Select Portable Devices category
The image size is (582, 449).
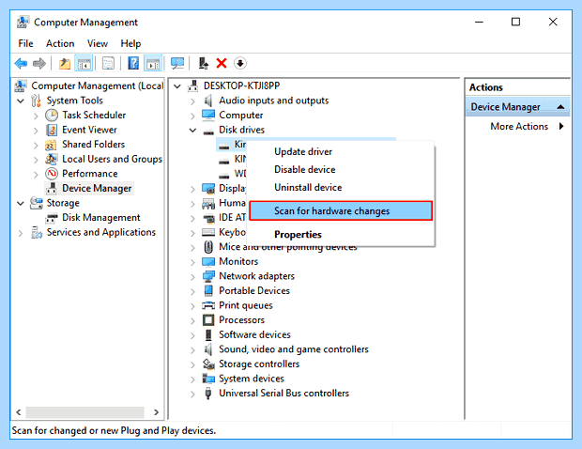254,290
